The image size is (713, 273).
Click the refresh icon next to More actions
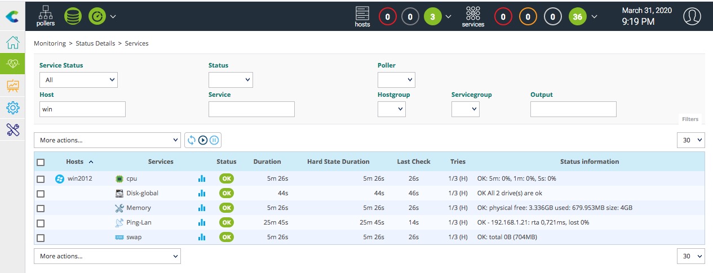coord(192,140)
